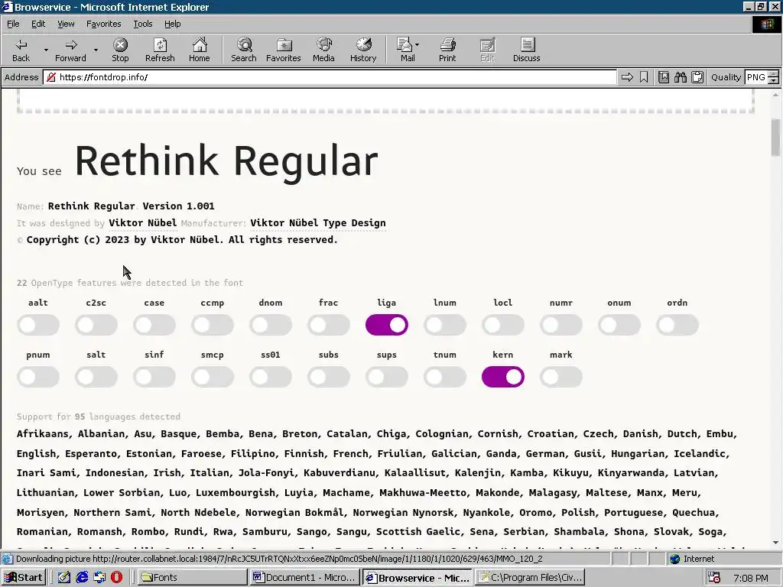Open the Forward button history dropdown arrow
This screenshot has width=783, height=587.
pos(96,50)
